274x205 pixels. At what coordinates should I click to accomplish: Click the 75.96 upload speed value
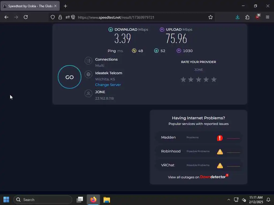pyautogui.click(x=176, y=38)
